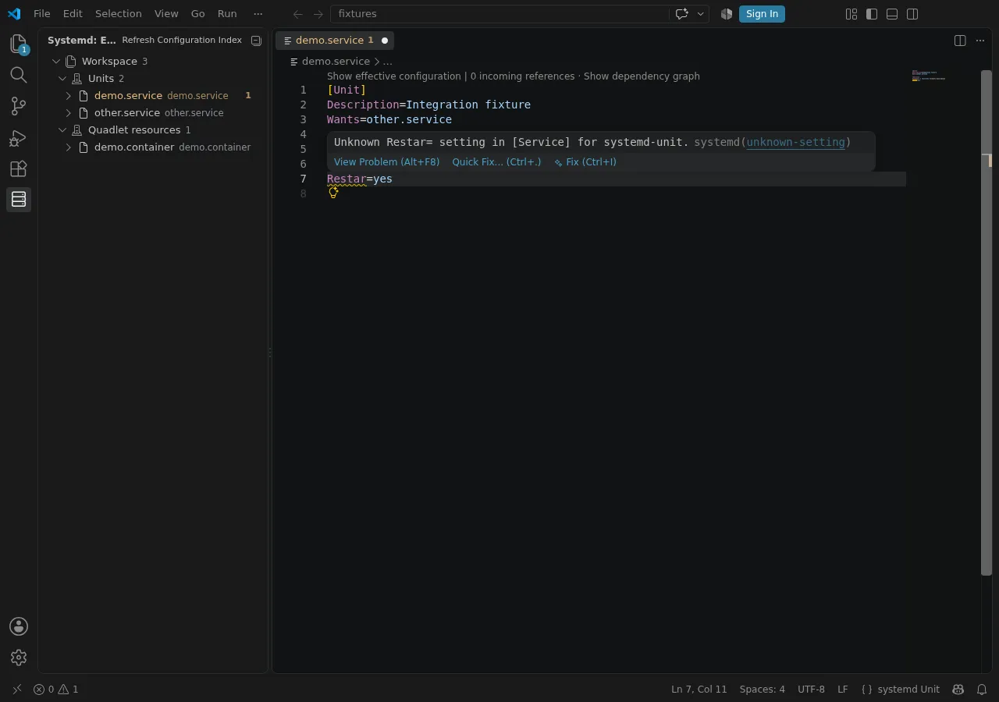Click 0 incoming references code lens
999x702 pixels.
[x=523, y=76]
